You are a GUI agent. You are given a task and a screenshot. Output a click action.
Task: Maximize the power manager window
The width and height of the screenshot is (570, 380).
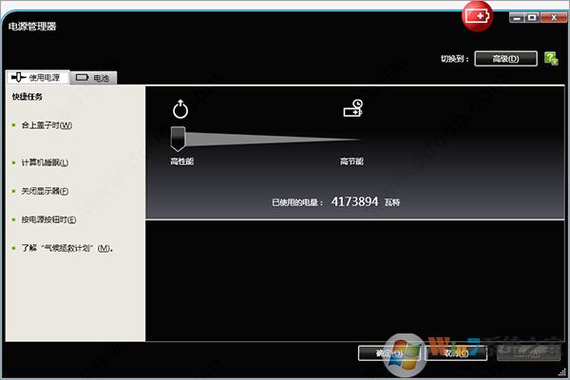click(x=532, y=17)
